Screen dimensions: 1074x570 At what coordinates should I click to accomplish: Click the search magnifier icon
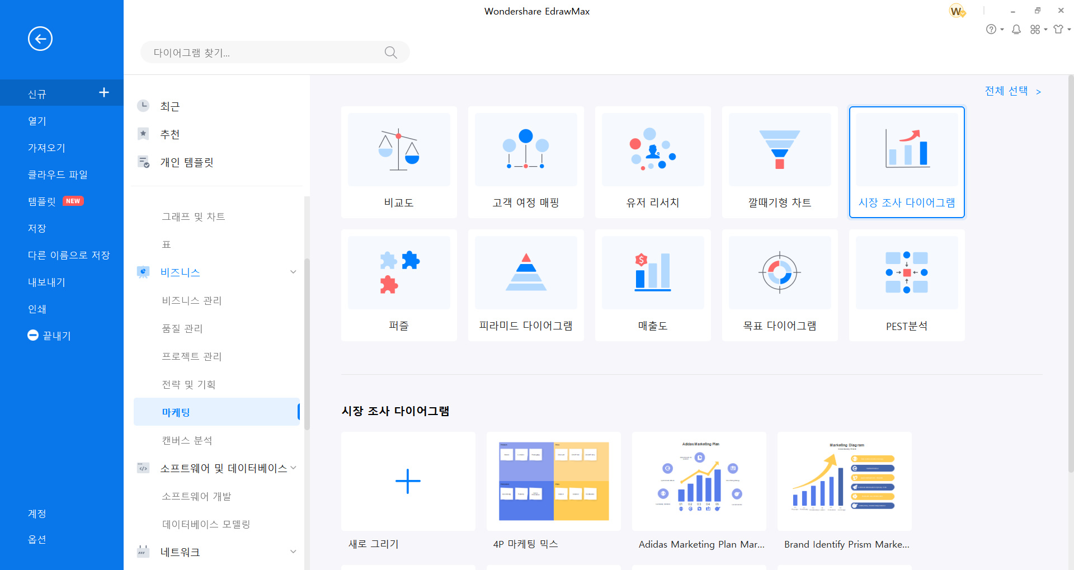coord(390,52)
